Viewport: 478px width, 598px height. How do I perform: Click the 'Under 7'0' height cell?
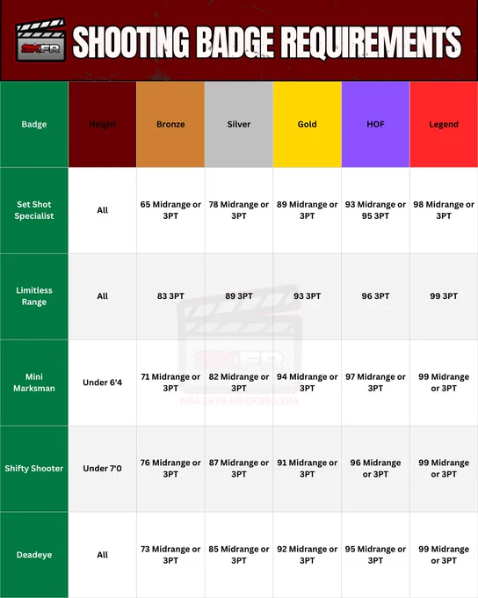pos(102,469)
